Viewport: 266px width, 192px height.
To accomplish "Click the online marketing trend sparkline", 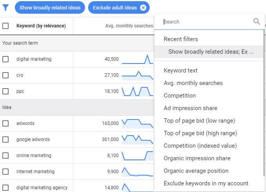I will (x=138, y=156).
